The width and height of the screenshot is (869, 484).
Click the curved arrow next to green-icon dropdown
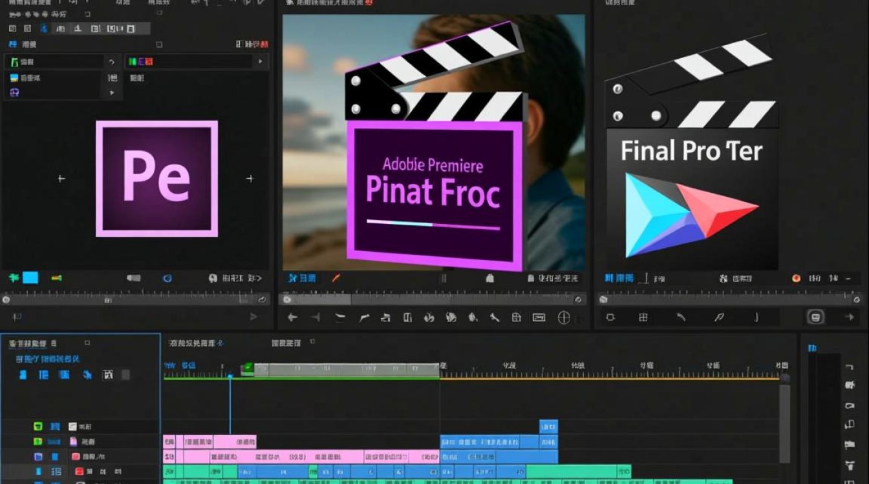pos(111,62)
